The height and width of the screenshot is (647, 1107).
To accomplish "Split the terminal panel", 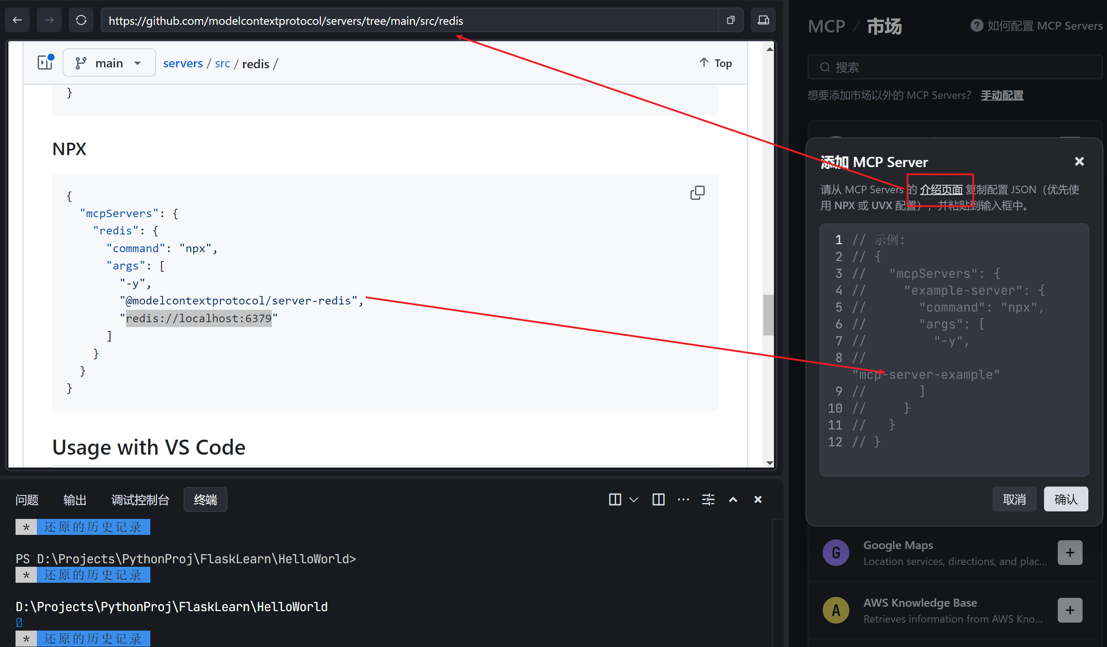I will (615, 499).
